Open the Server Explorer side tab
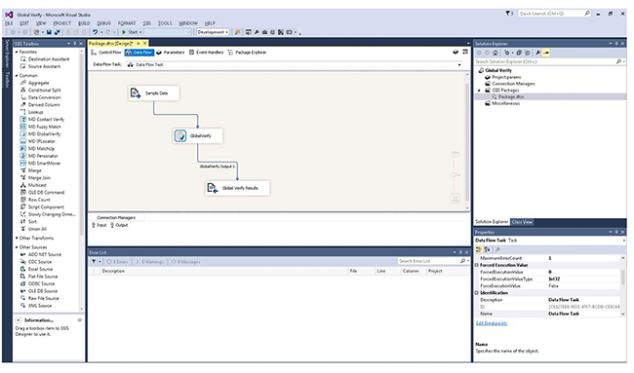Viewport: 634px width, 373px height. click(x=7, y=55)
